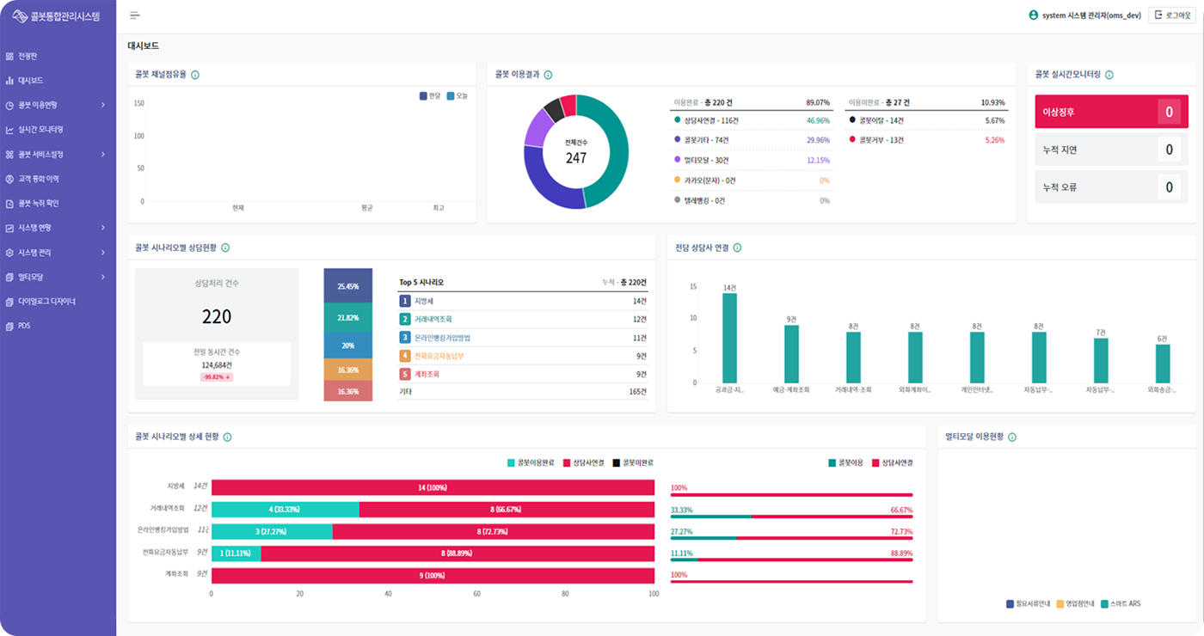Image resolution: width=1204 pixels, height=636 pixels.
Task: Toggle 스마트 ARS legend in 멀티모달 chart
Action: pyautogui.click(x=1121, y=604)
